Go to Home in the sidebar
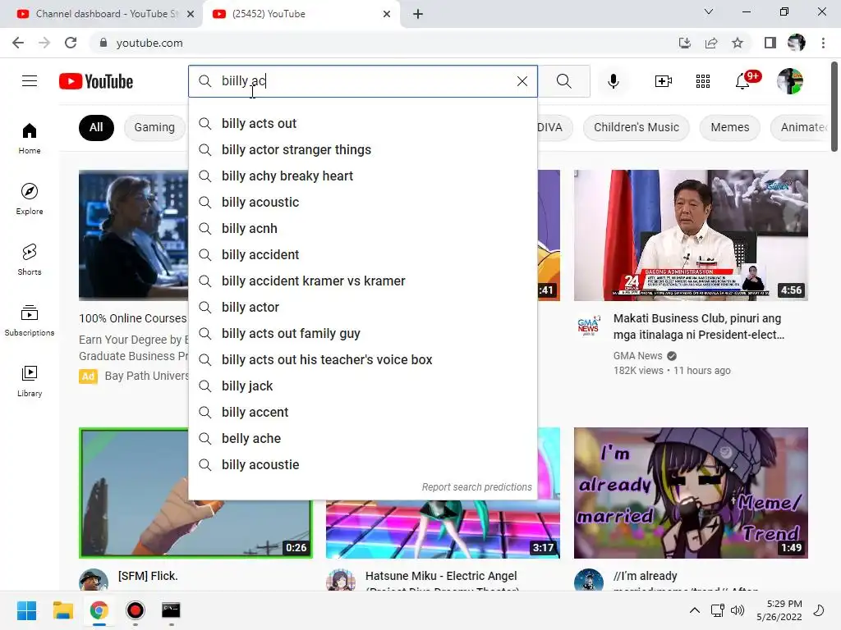This screenshot has height=630, width=841. pyautogui.click(x=30, y=138)
